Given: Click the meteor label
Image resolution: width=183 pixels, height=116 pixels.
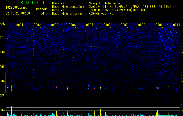Looking at the screenshot, I should [41, 9].
